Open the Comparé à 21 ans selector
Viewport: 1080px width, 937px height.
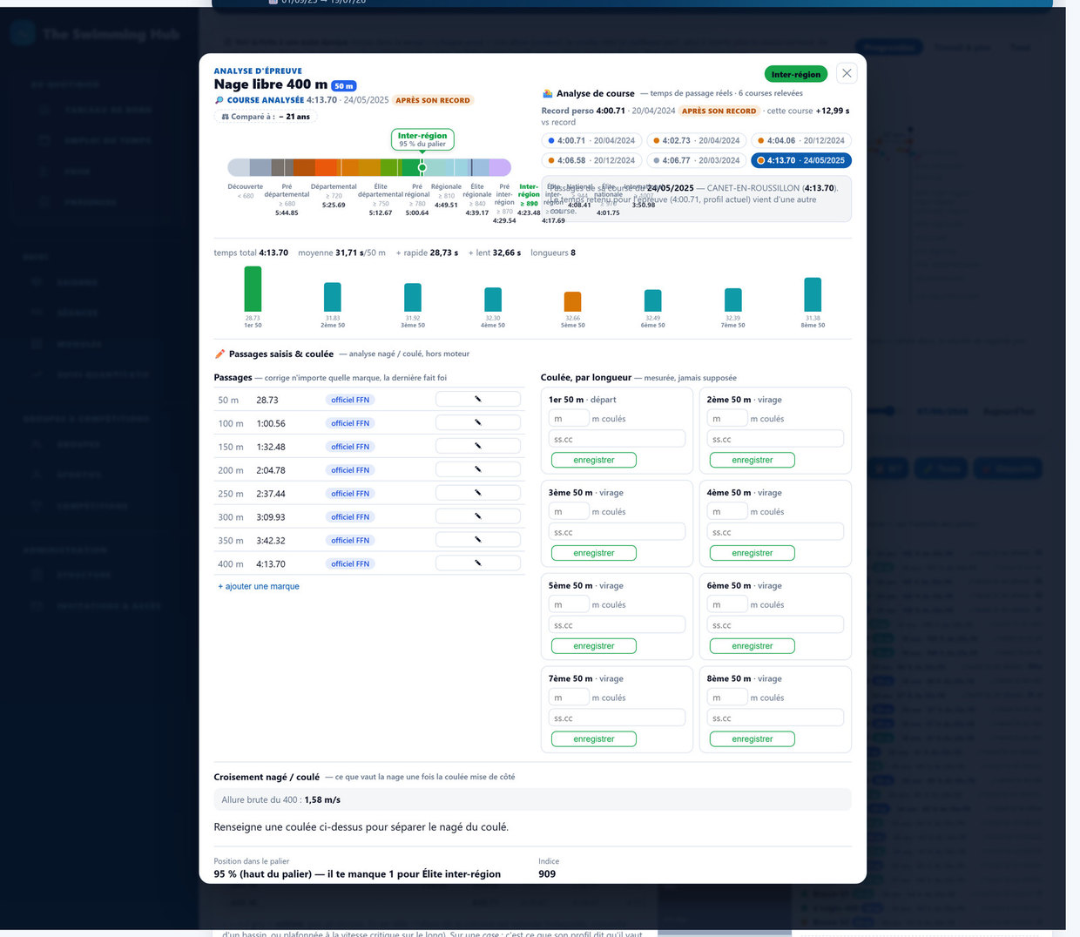[x=266, y=117]
